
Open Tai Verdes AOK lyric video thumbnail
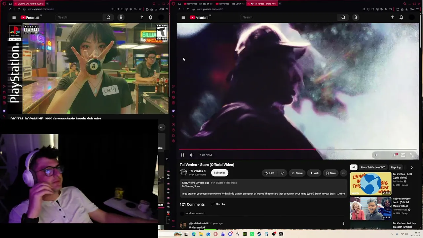[371, 183]
